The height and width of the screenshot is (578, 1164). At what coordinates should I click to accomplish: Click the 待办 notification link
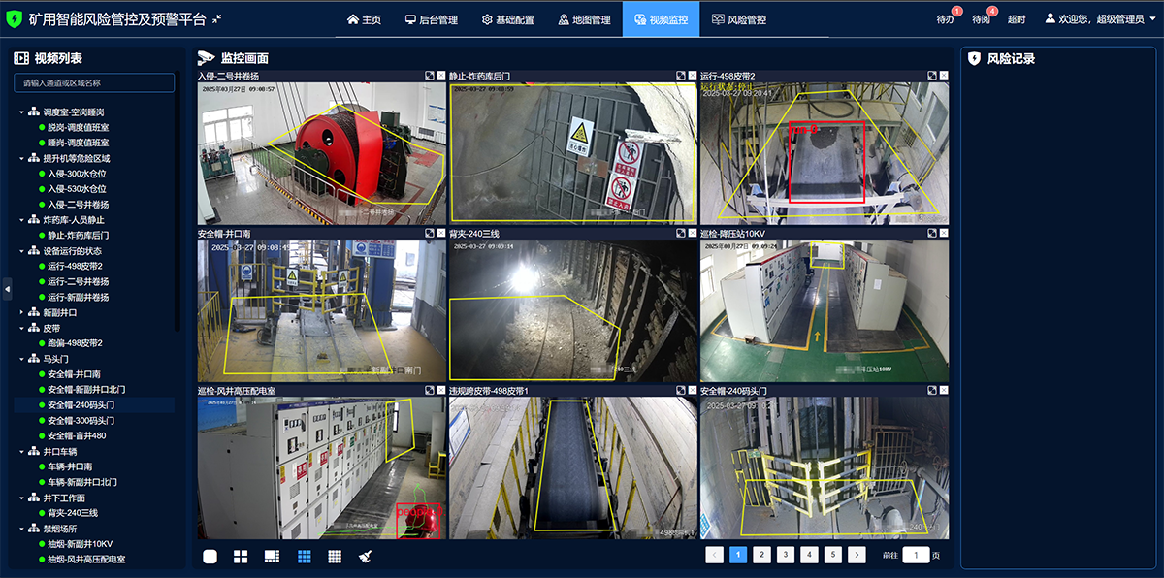click(x=945, y=19)
